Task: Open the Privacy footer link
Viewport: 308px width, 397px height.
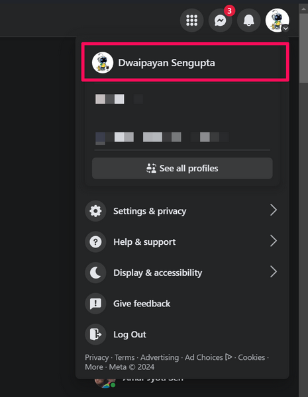Action: point(97,357)
